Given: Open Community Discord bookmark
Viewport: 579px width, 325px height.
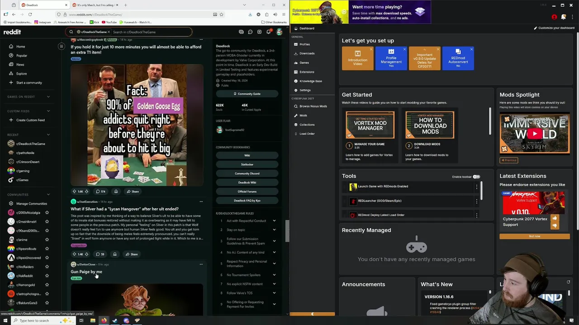Looking at the screenshot, I should pos(247,173).
